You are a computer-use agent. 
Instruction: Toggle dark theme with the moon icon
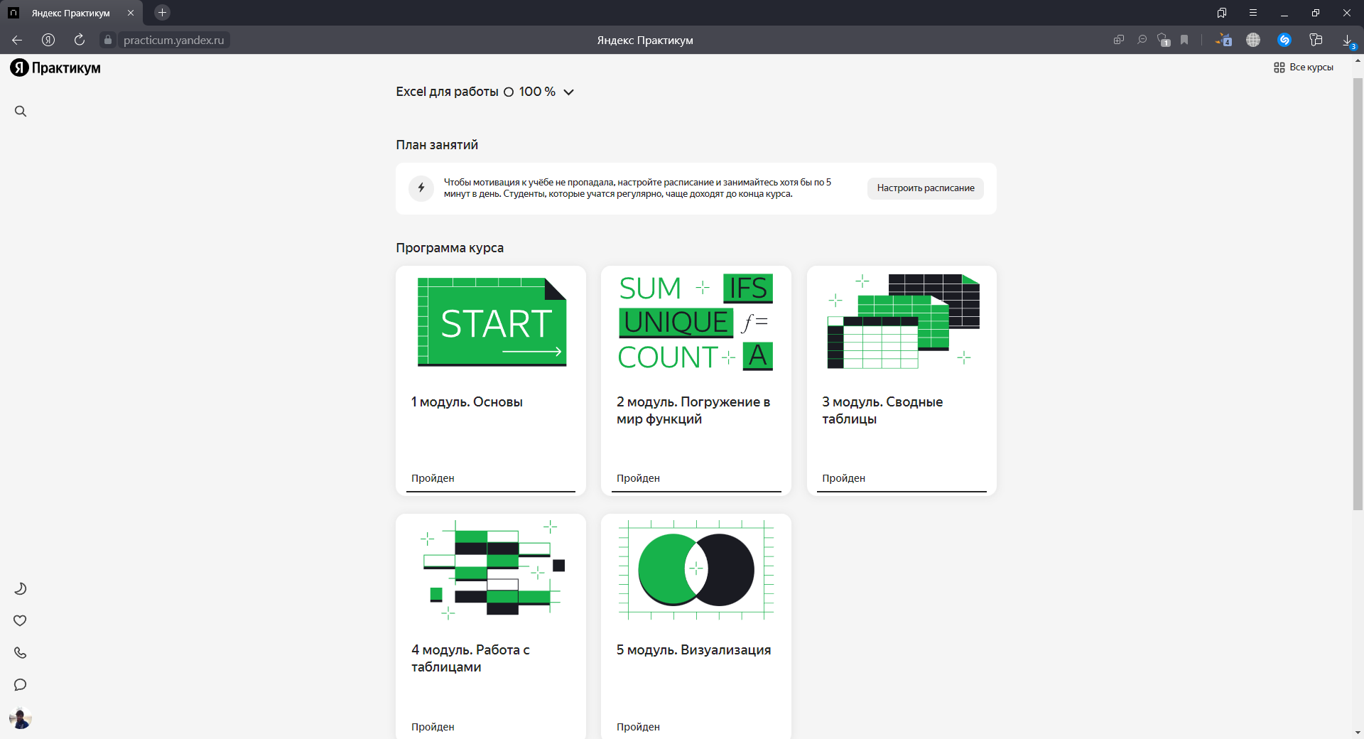coord(21,588)
